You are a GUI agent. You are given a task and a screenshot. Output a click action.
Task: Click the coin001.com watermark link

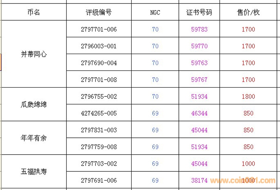click(243, 181)
